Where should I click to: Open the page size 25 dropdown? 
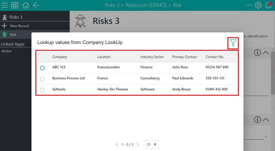pyautogui.click(x=151, y=144)
